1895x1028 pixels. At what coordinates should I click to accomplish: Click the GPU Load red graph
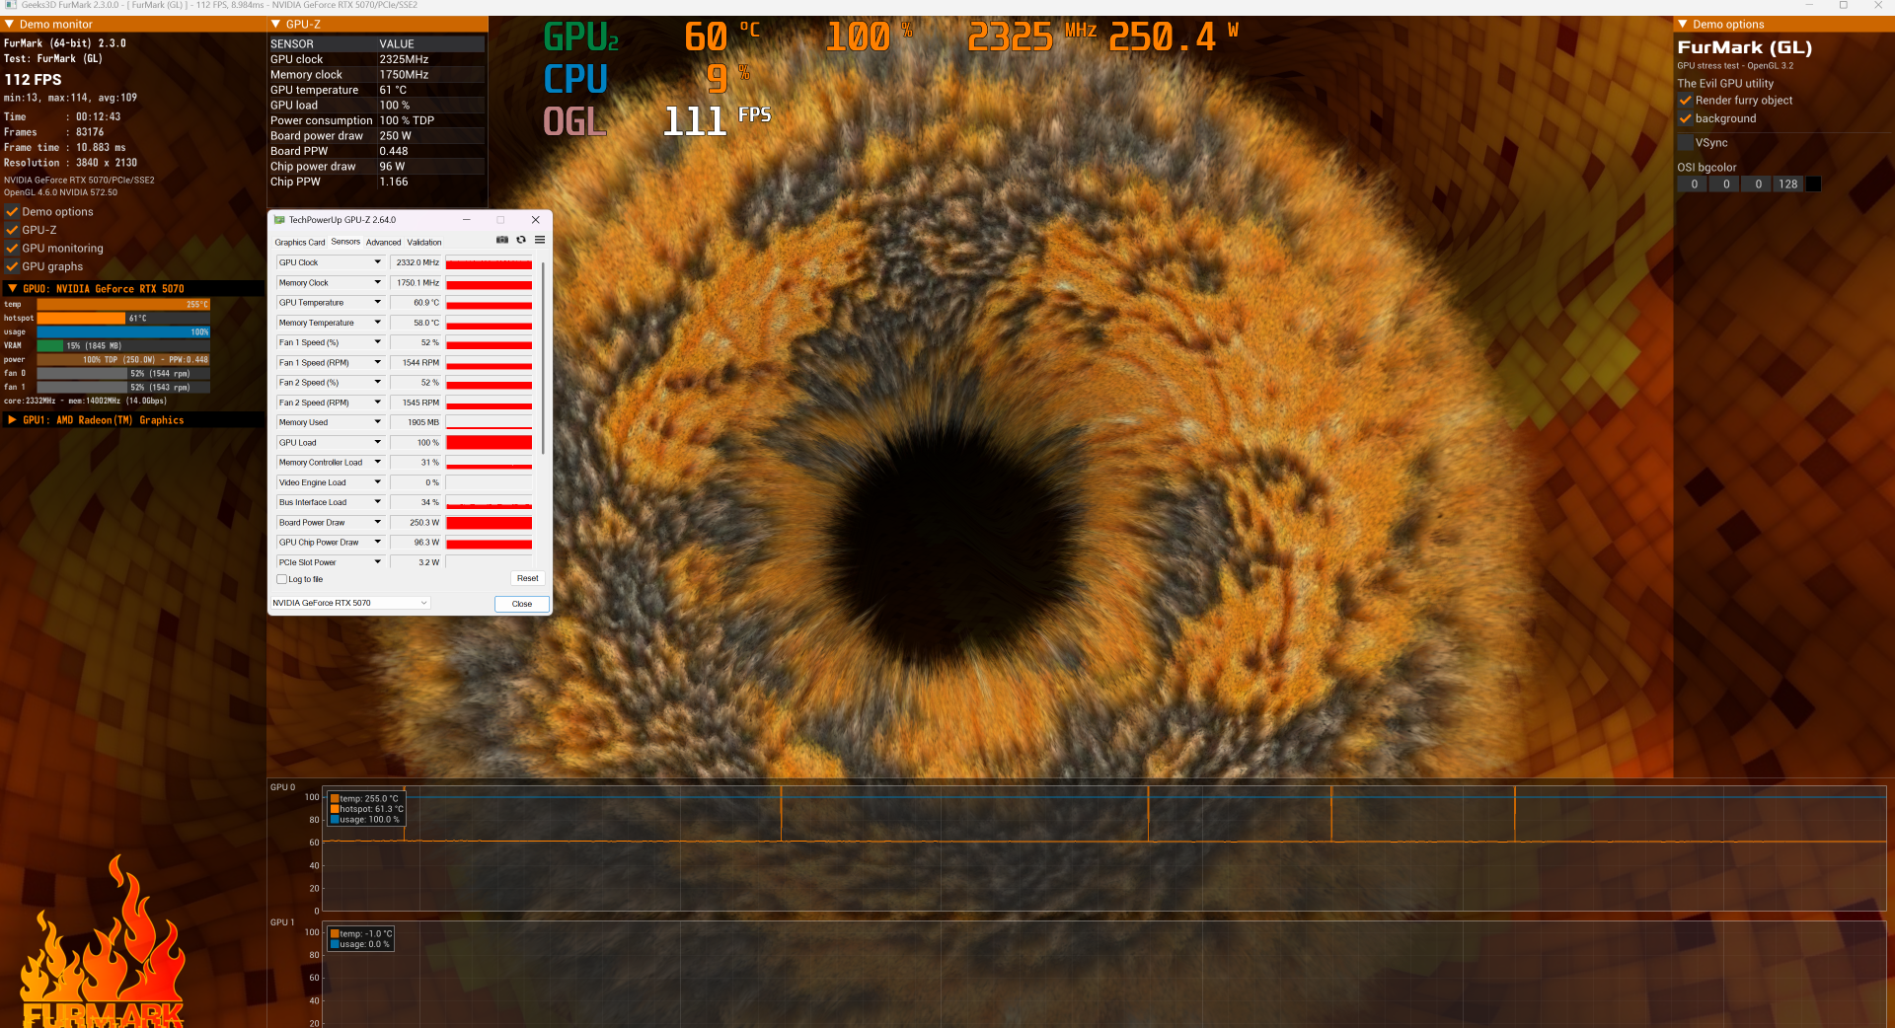489,442
